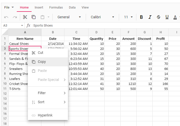Toggle Italic formatting
180x126 pixels.
150,17
